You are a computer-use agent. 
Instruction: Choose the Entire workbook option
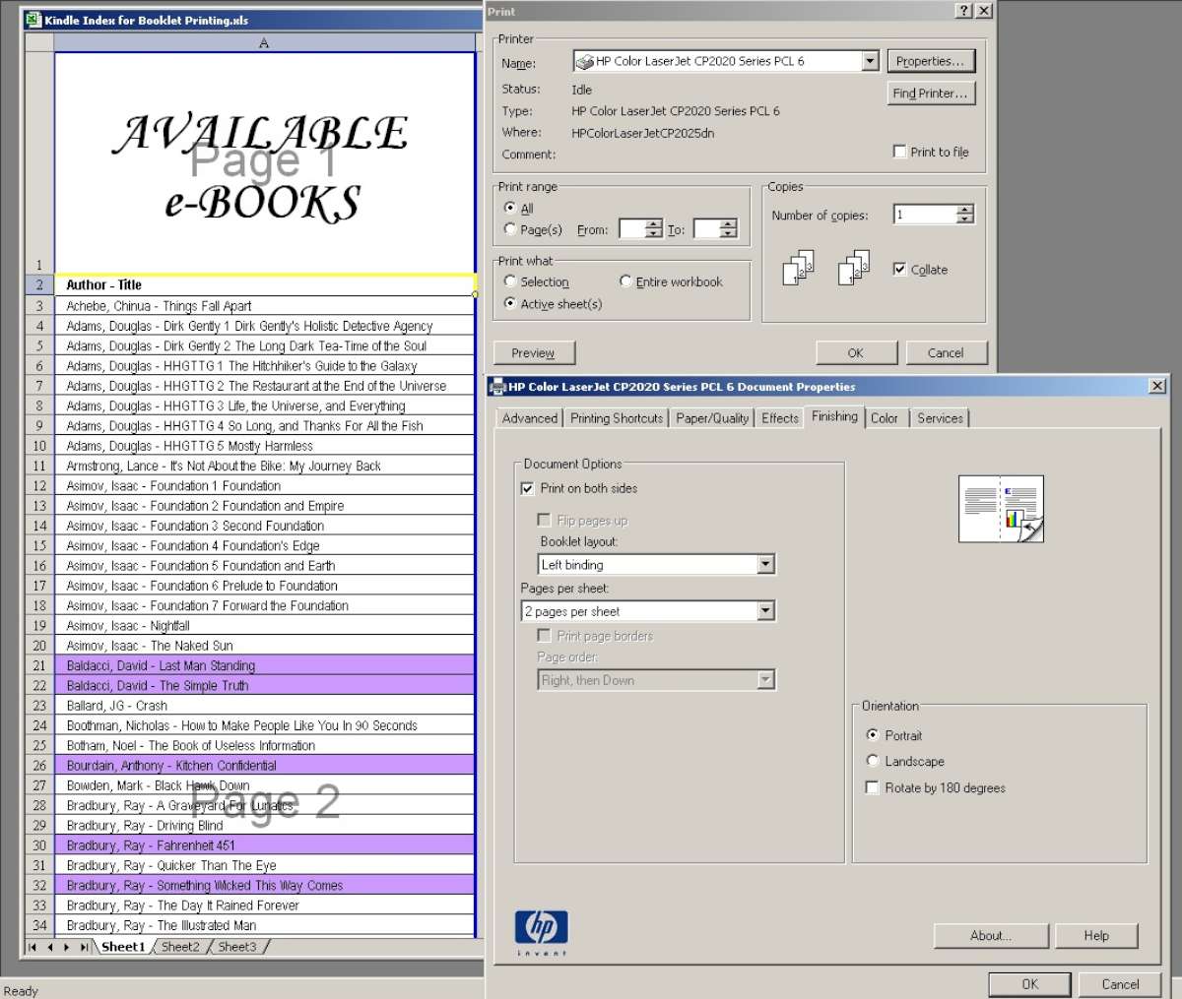tap(625, 281)
